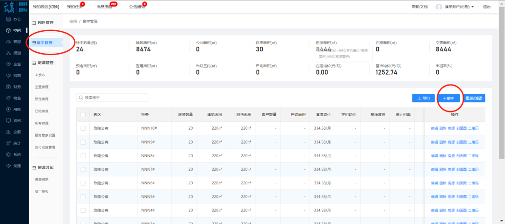Click 编辑 for row NNN10#
Image resolution: width=505 pixels, height=224 pixels.
click(434, 128)
